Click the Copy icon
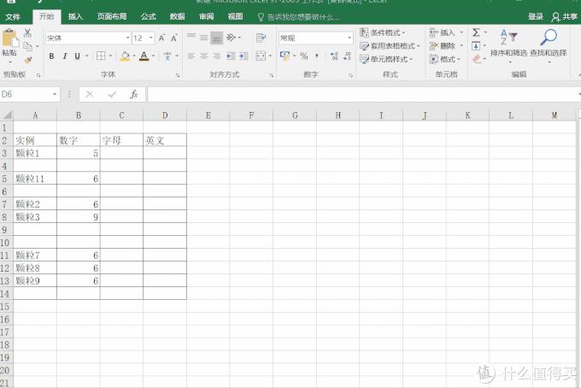The height and width of the screenshot is (388, 581). coord(27,46)
